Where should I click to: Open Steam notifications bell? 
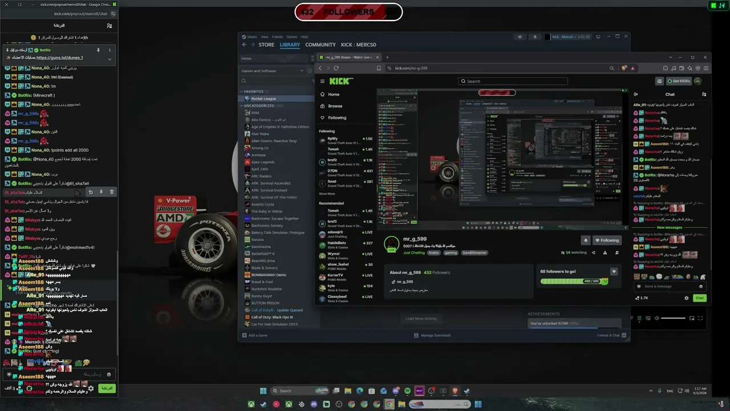[535, 37]
